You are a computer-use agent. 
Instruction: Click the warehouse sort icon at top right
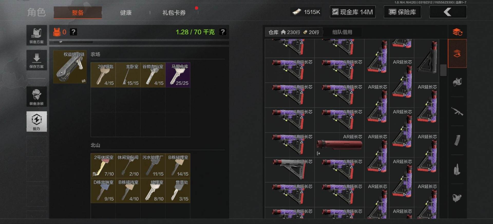point(457,32)
